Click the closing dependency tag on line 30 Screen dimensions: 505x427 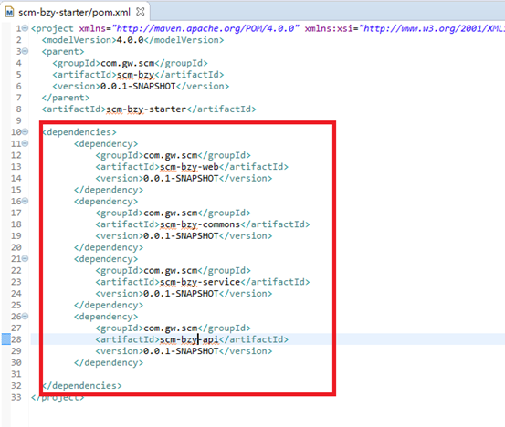[109, 362]
